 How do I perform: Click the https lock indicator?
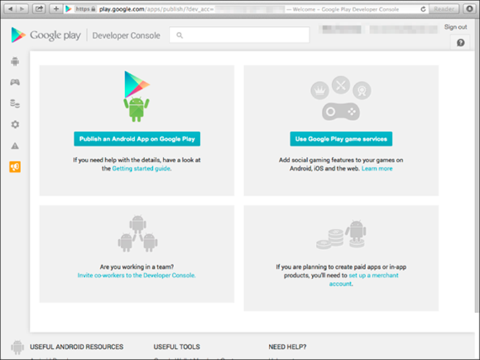pos(85,9)
